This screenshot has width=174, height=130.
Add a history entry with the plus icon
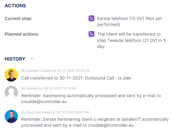tap(32, 59)
